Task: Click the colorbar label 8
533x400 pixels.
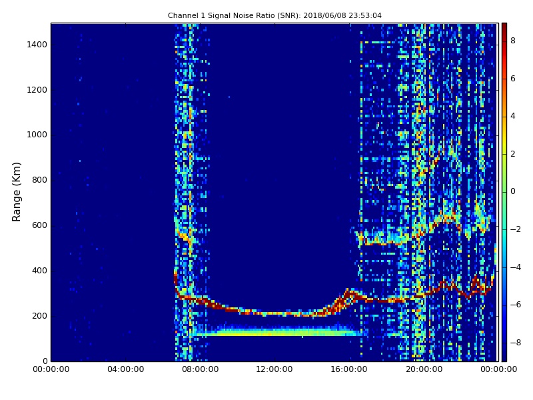Action: [x=513, y=41]
